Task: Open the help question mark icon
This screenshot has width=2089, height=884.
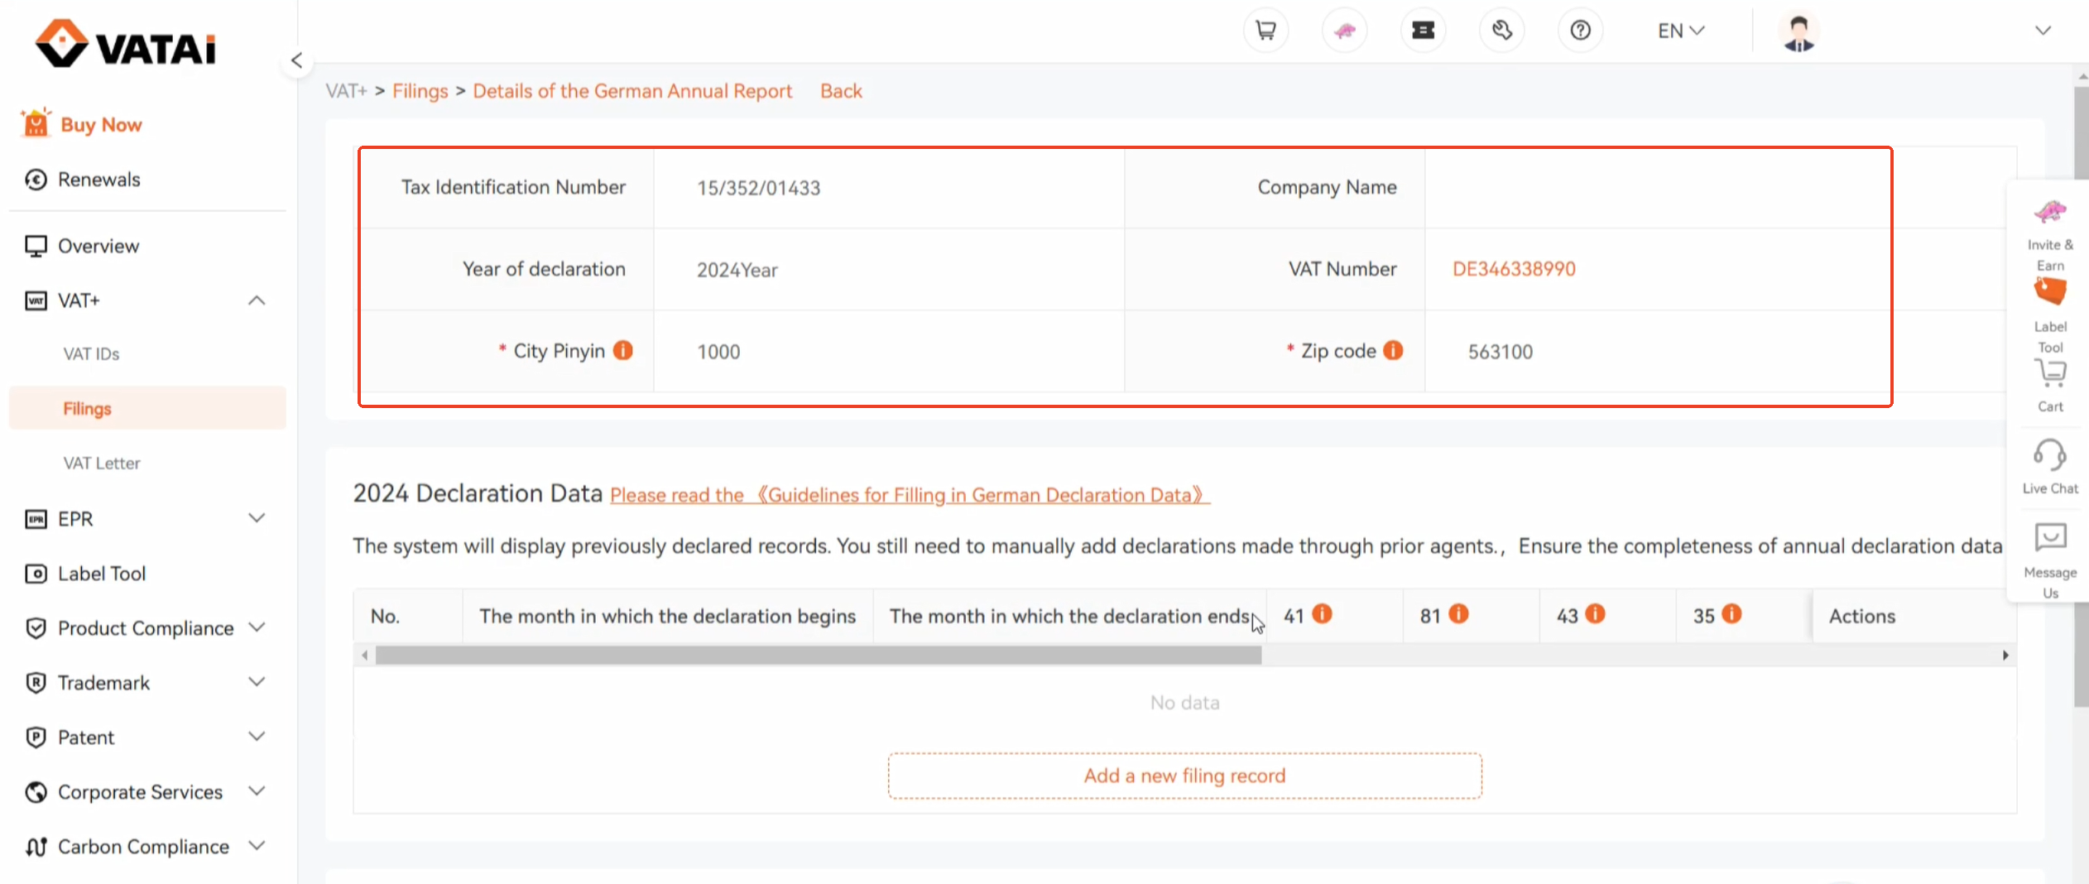Action: 1581,31
